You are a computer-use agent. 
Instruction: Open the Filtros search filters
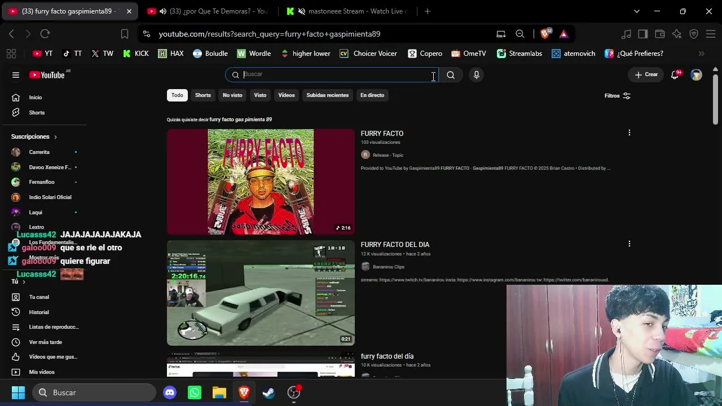tap(618, 96)
